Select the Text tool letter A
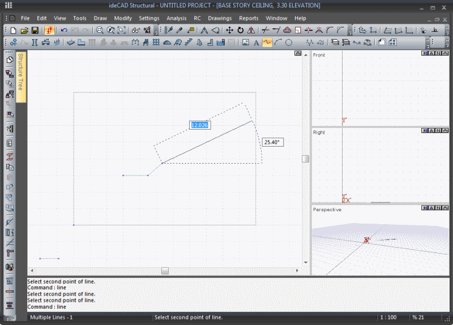The height and width of the screenshot is (325, 453). [x=257, y=43]
